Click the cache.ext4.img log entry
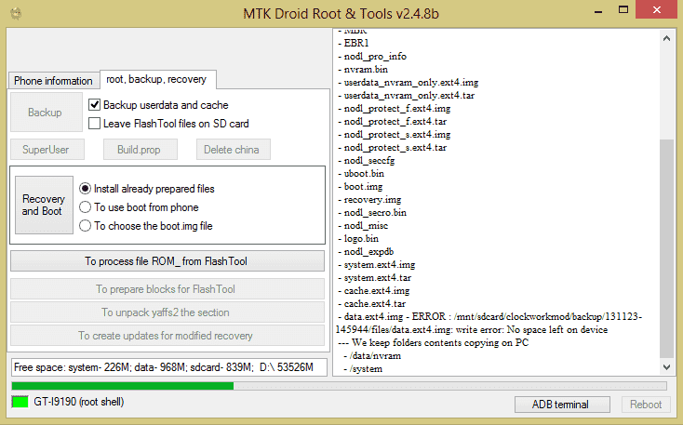 tap(374, 290)
